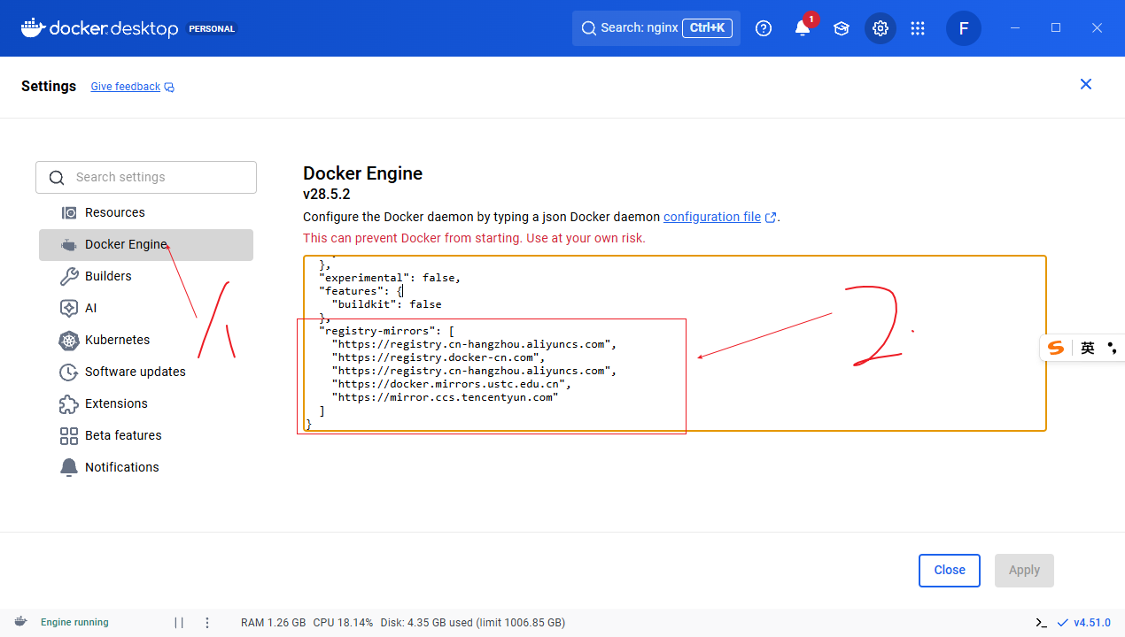Open the apps grid icon
Screen dimensions: 1125x637
click(x=918, y=28)
